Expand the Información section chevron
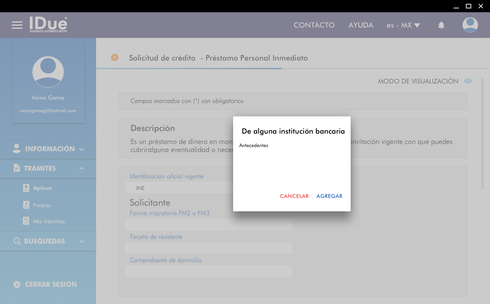490x304 pixels. pyautogui.click(x=82, y=149)
